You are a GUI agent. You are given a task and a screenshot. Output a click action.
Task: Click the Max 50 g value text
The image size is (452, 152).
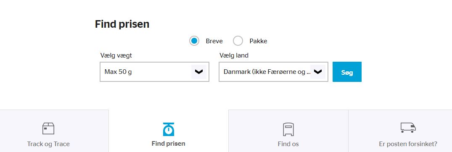[x=118, y=72]
